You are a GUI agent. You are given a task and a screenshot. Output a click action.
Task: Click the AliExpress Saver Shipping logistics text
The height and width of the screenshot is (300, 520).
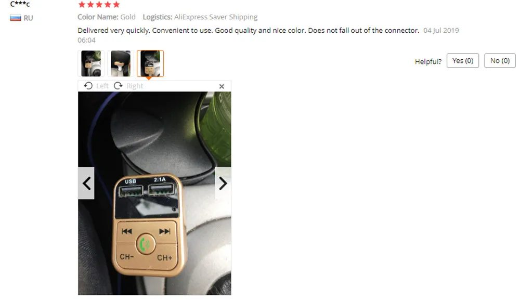tap(216, 17)
